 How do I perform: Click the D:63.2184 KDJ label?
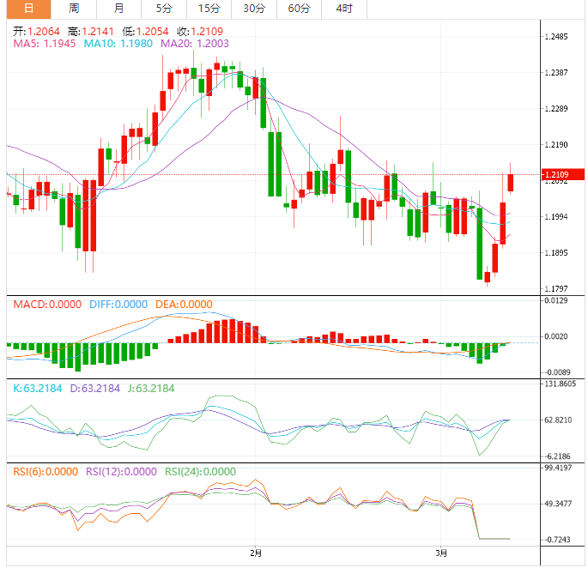[95, 389]
